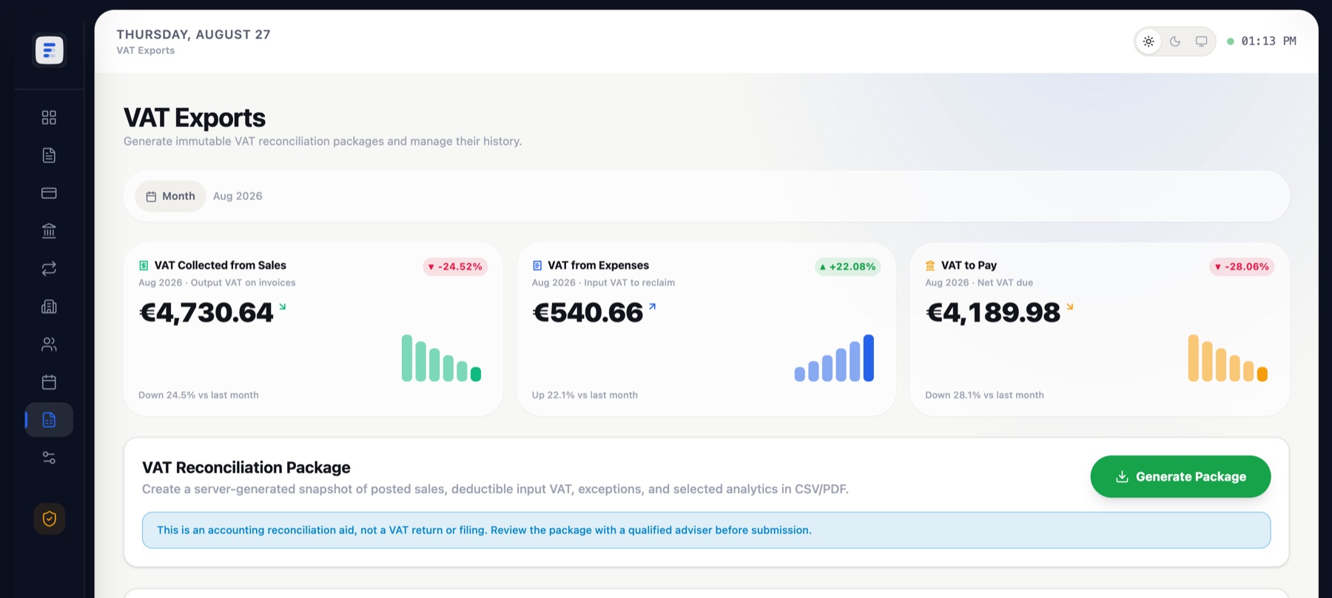
Task: Open the sliders settings icon in sidebar
Action: 49,458
